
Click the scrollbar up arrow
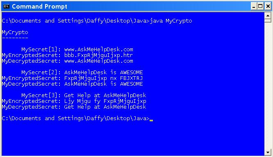click(x=268, y=16)
